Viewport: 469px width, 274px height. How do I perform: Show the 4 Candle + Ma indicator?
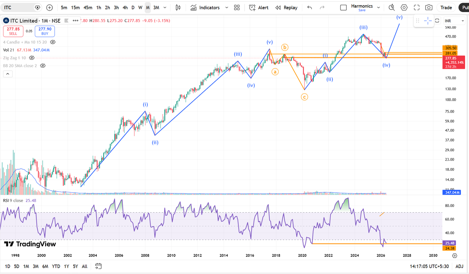(53, 42)
